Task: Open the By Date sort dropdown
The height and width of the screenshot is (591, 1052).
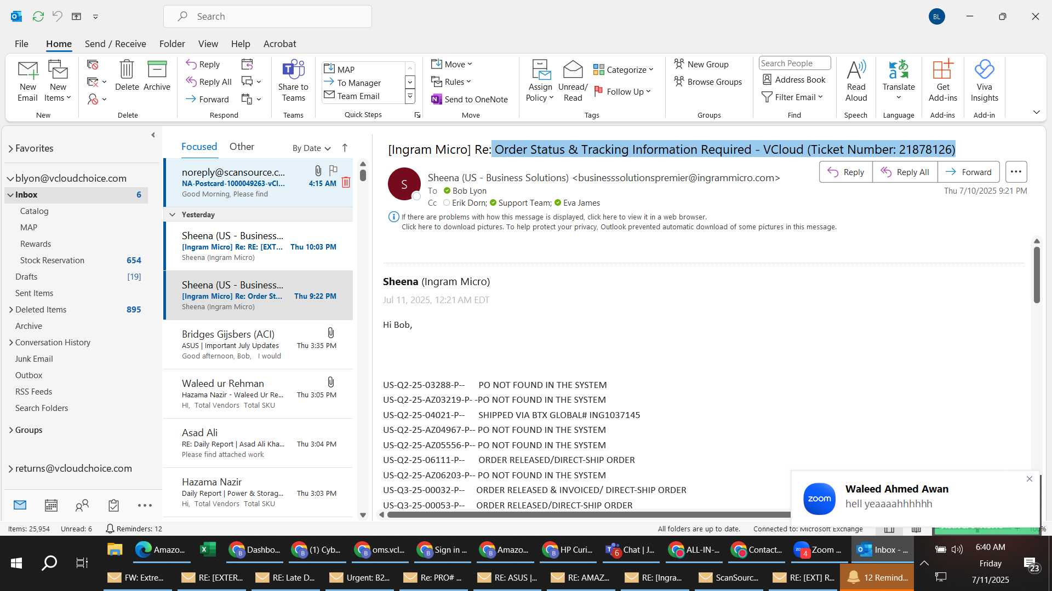Action: tap(311, 148)
